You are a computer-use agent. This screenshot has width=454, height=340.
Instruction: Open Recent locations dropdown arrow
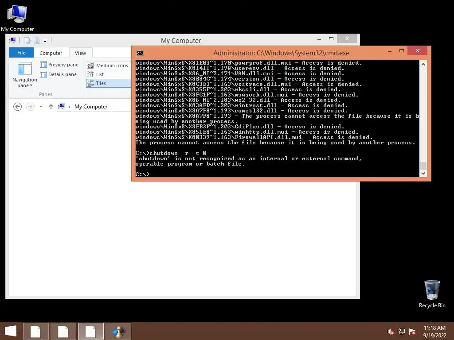pyautogui.click(x=41, y=107)
